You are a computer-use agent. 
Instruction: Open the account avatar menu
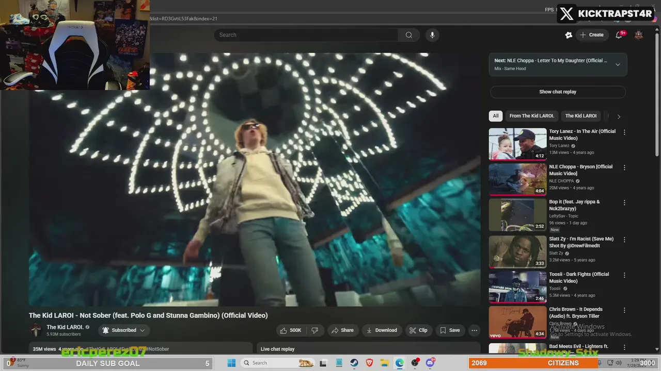coord(639,35)
